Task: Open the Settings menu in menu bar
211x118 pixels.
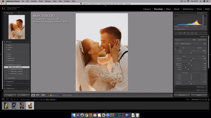Action: pos(47,1)
